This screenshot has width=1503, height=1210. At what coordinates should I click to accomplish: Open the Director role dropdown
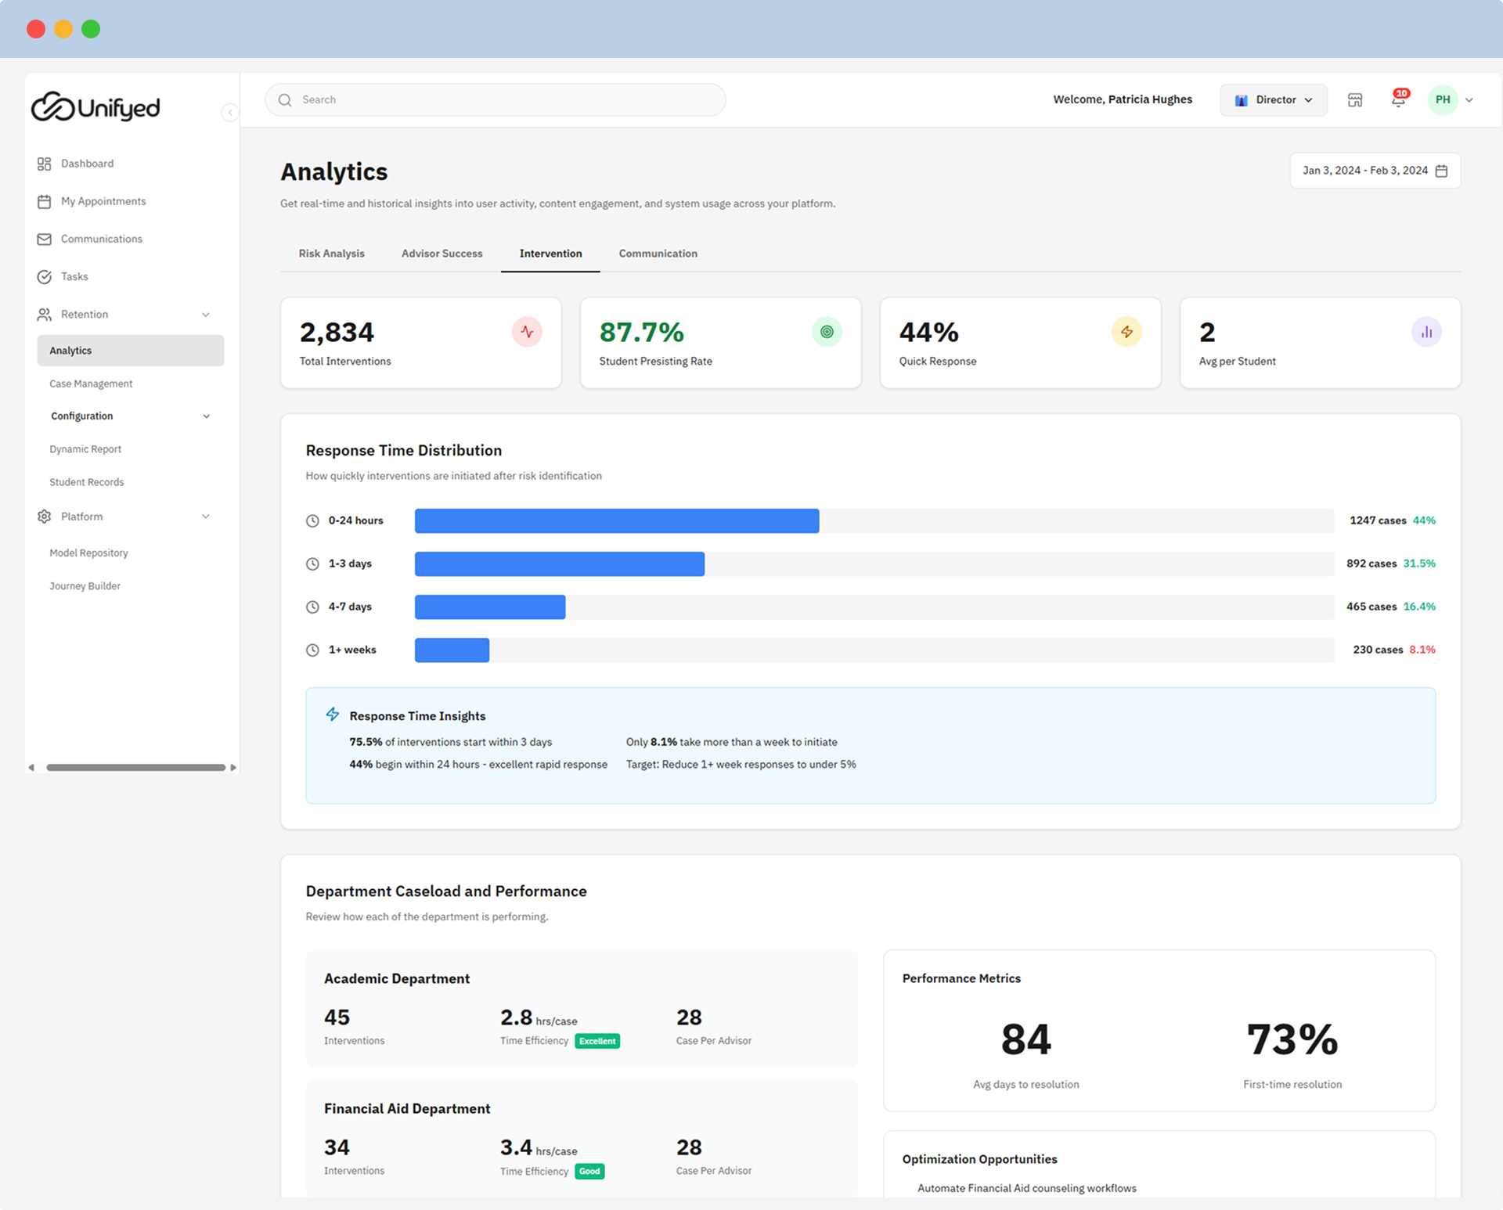pos(1273,100)
